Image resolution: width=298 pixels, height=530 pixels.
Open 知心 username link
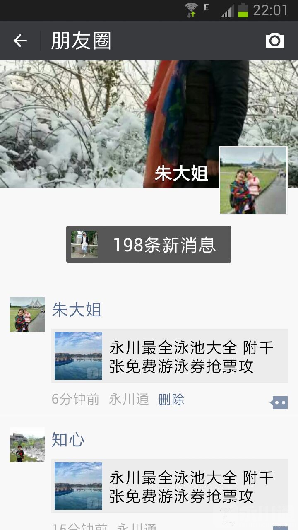(x=68, y=440)
